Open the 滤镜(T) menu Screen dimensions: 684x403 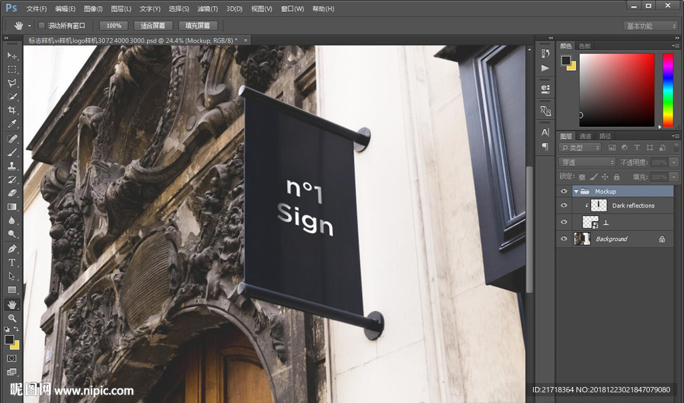pyautogui.click(x=208, y=9)
